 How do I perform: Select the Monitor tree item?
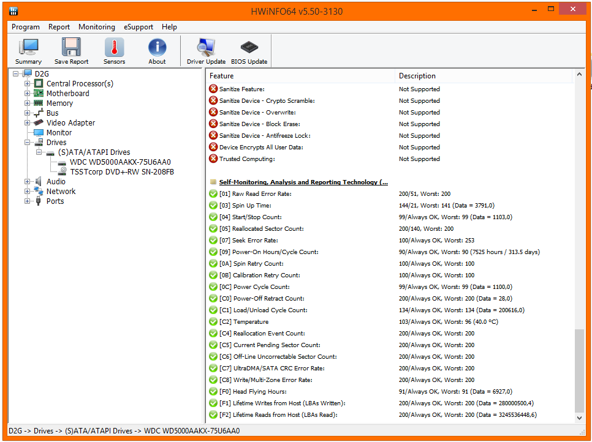coord(59,132)
